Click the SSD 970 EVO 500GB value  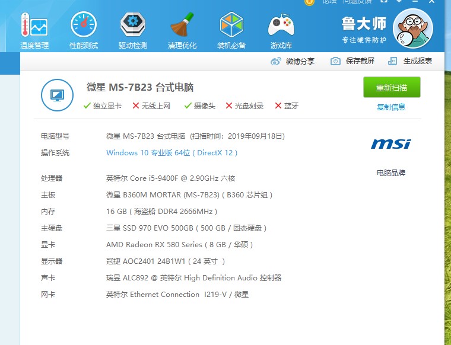point(186,228)
